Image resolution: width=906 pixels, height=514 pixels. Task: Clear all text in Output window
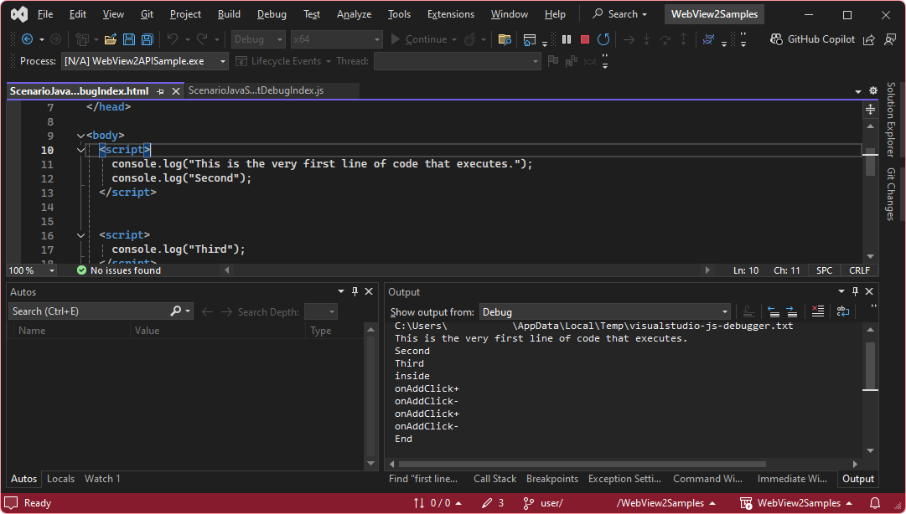817,311
